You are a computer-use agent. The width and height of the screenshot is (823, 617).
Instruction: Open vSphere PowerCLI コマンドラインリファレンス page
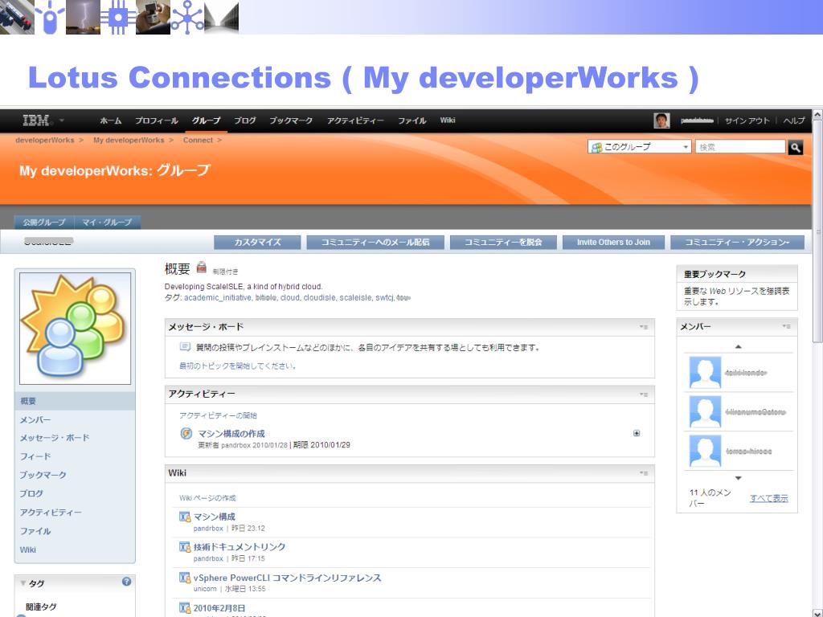(x=288, y=578)
